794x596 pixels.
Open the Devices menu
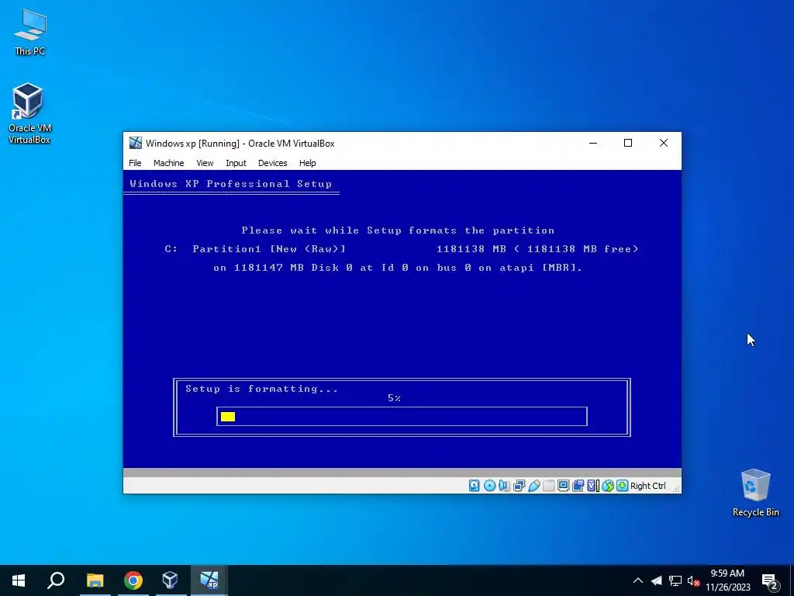(x=272, y=163)
